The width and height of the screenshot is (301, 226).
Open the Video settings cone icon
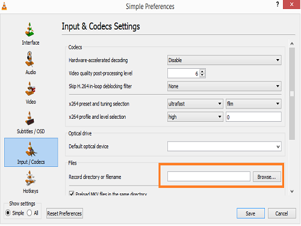coord(30,89)
